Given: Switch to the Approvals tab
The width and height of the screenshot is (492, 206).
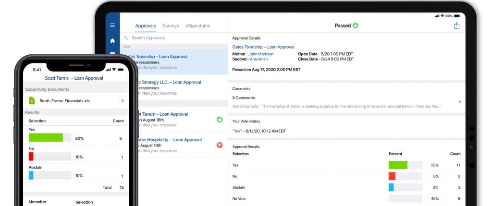Looking at the screenshot, I should [x=146, y=25].
